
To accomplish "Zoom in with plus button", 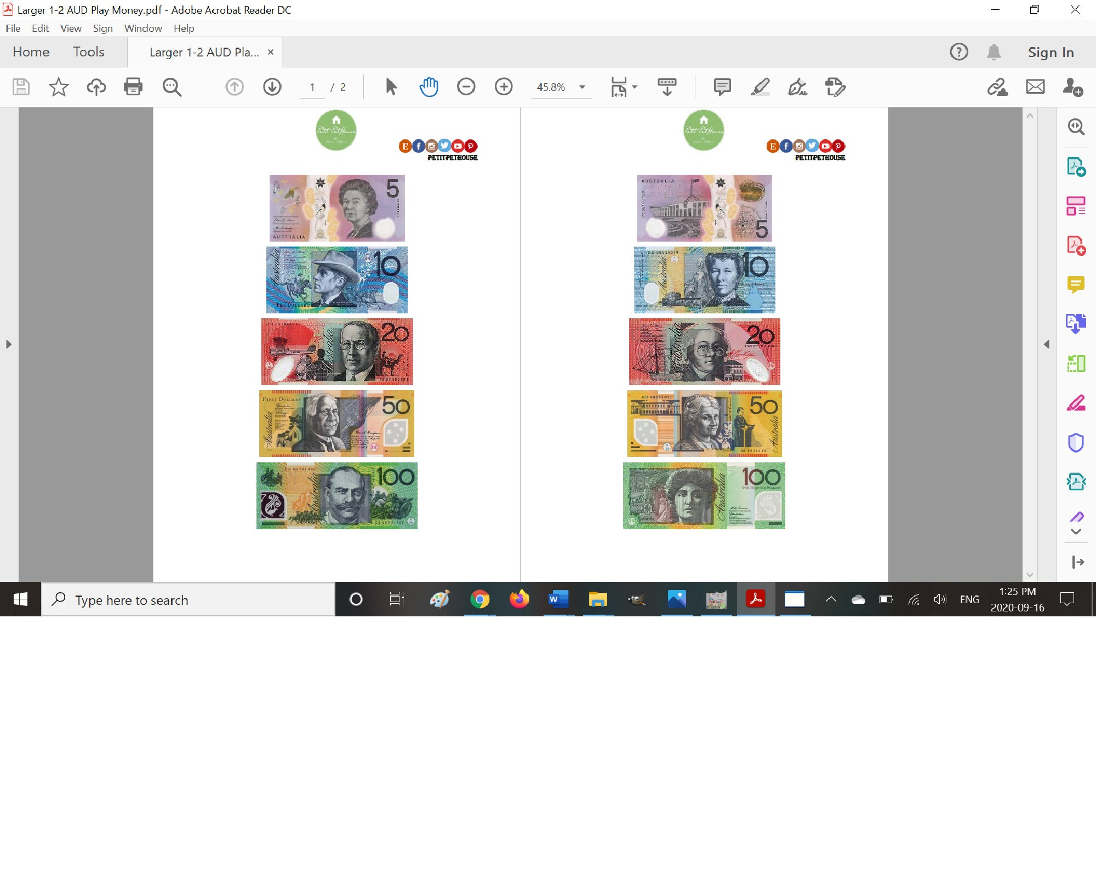I will tap(504, 87).
